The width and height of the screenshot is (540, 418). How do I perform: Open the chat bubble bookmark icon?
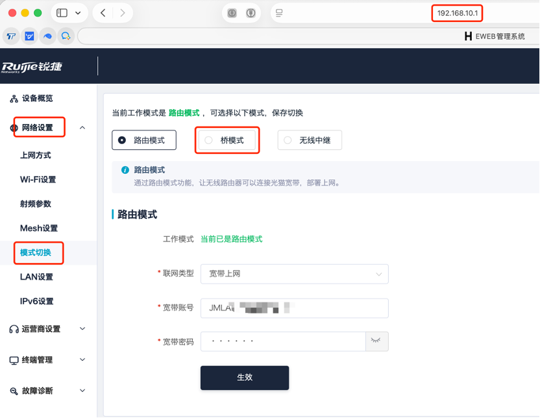click(66, 36)
